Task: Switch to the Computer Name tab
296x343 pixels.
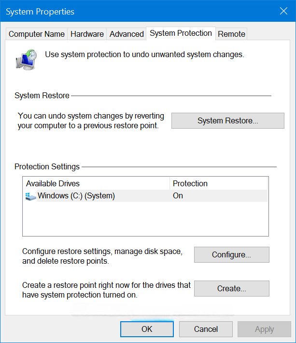Action: tap(37, 34)
